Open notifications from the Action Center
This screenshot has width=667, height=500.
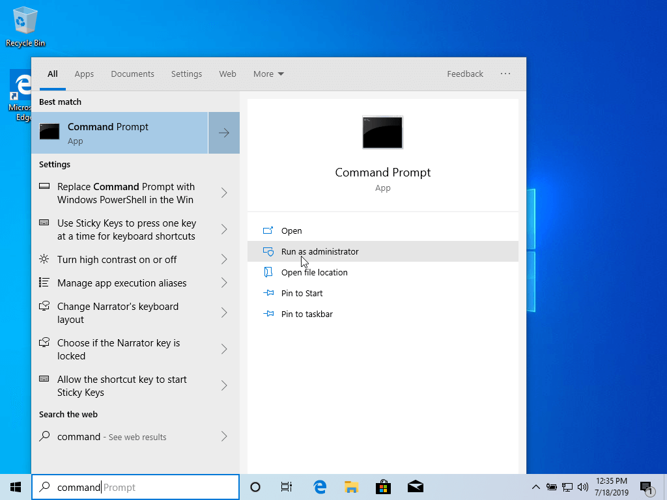point(647,486)
